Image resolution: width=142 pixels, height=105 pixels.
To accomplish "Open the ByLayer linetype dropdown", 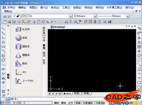I will (x=128, y=16).
